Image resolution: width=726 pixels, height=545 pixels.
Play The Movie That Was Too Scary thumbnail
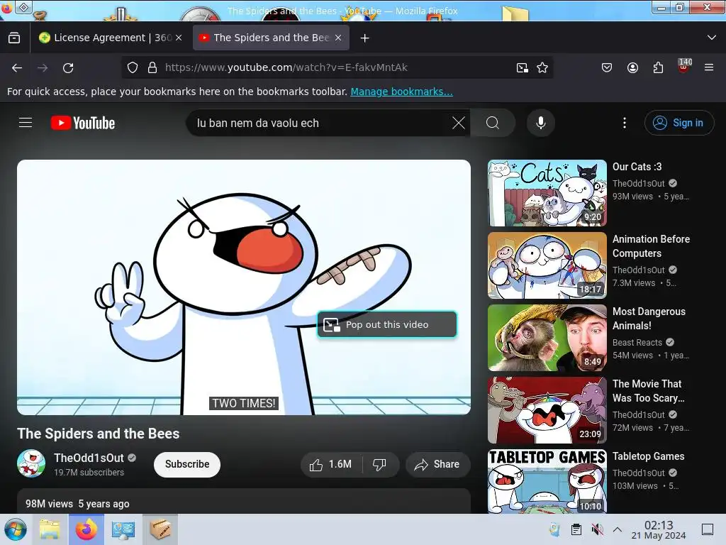547,410
